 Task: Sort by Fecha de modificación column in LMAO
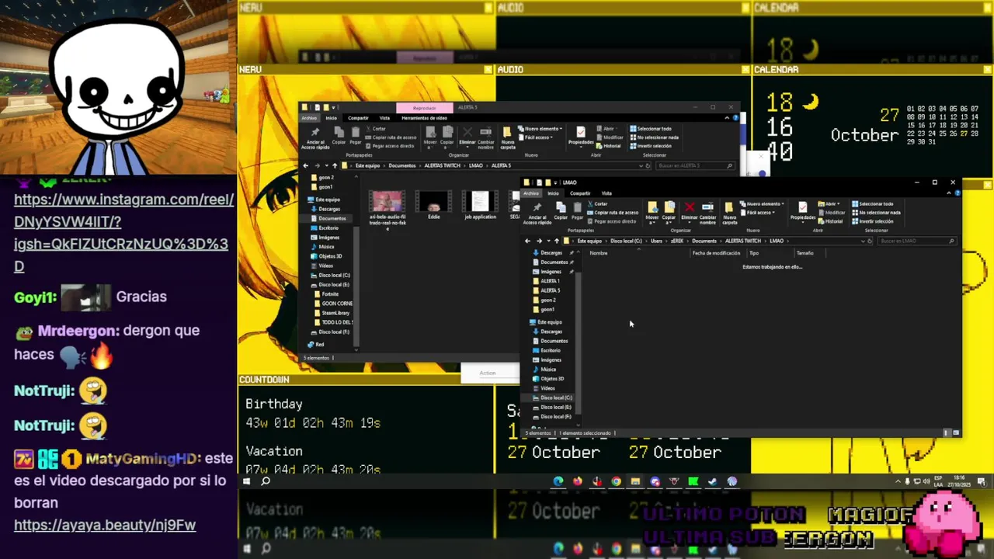point(716,253)
